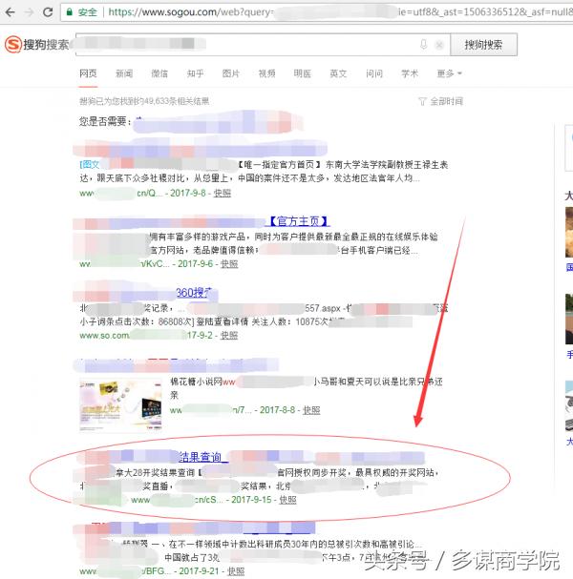Click the green secure padlock icon
The height and width of the screenshot is (579, 573).
coord(69,12)
